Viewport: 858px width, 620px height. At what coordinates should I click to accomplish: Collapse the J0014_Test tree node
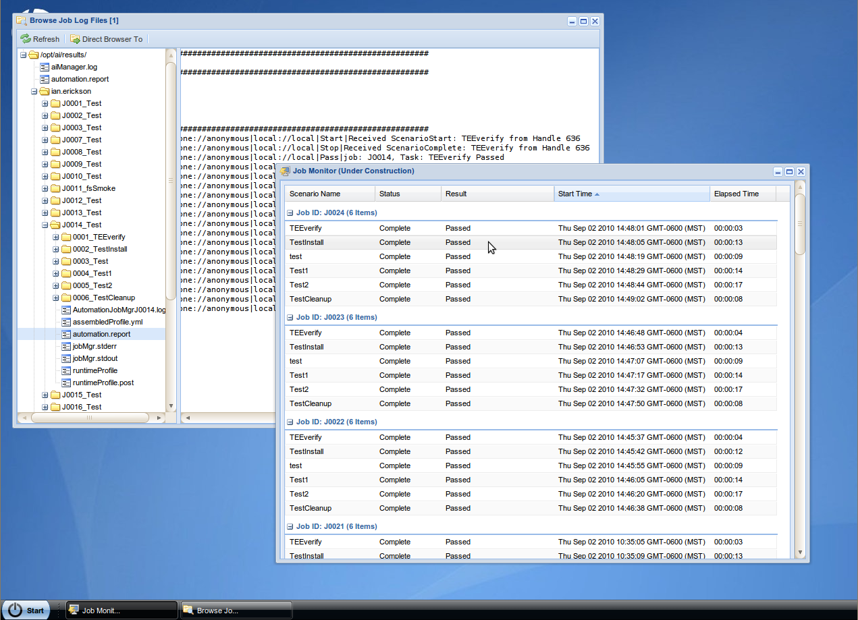point(45,225)
